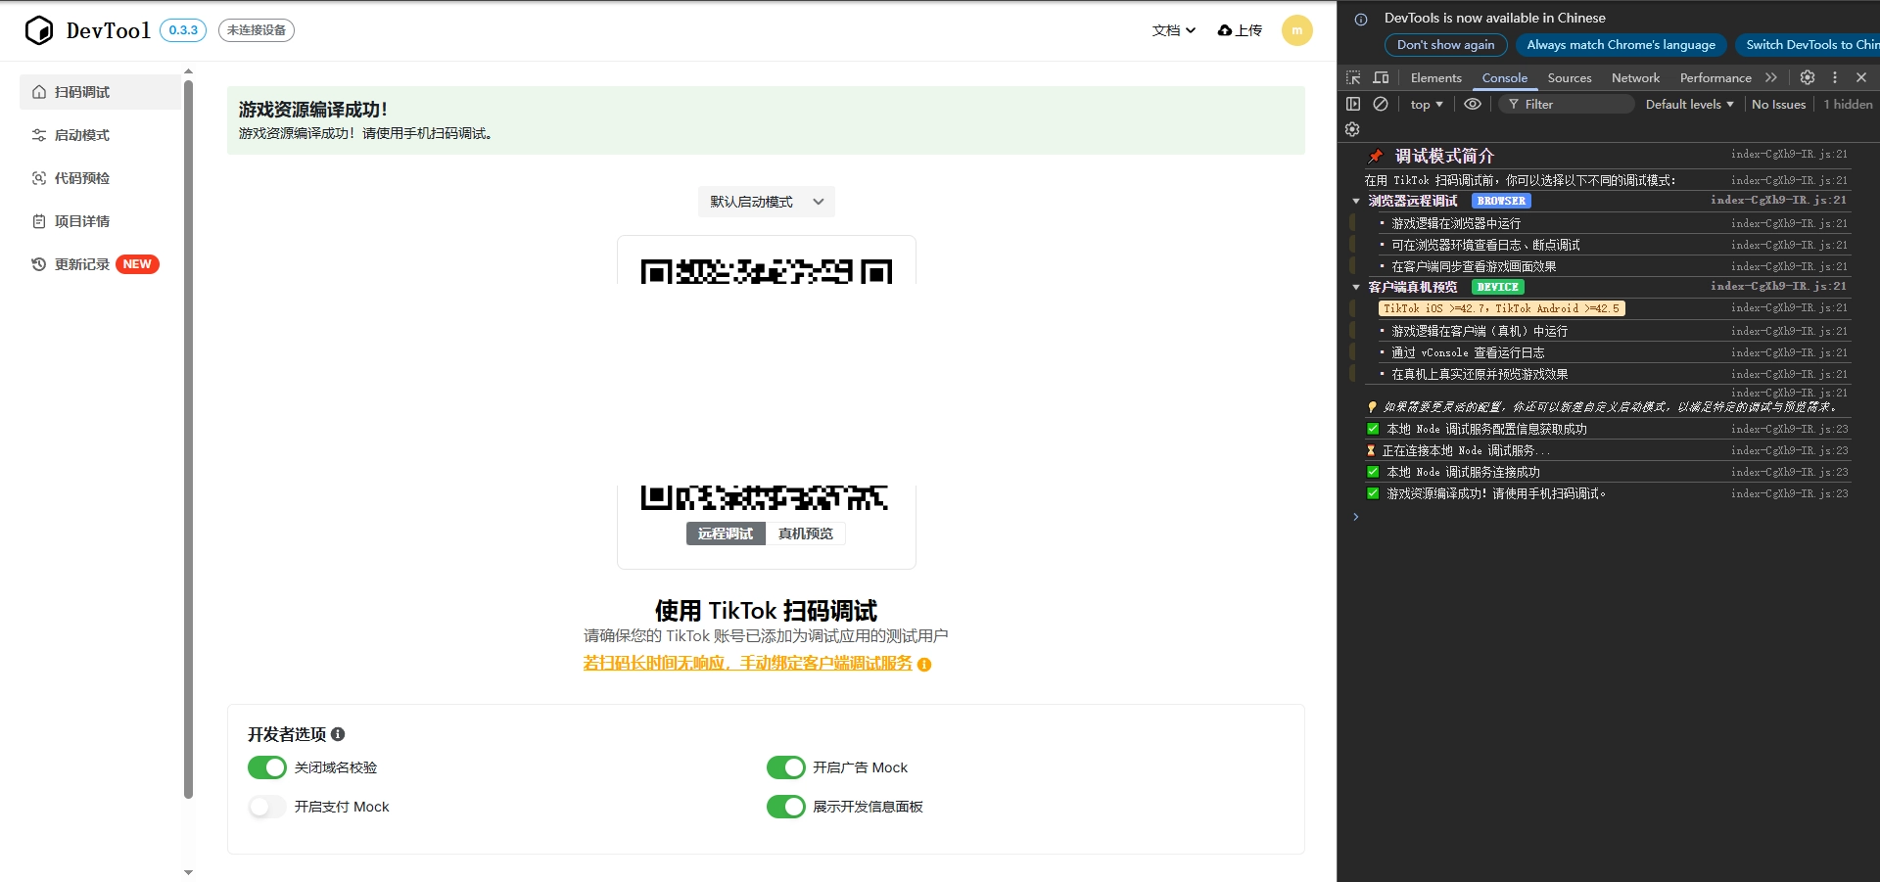This screenshot has height=882, width=1880.
Task: Open the 默认启动模式 dropdown
Action: [767, 202]
